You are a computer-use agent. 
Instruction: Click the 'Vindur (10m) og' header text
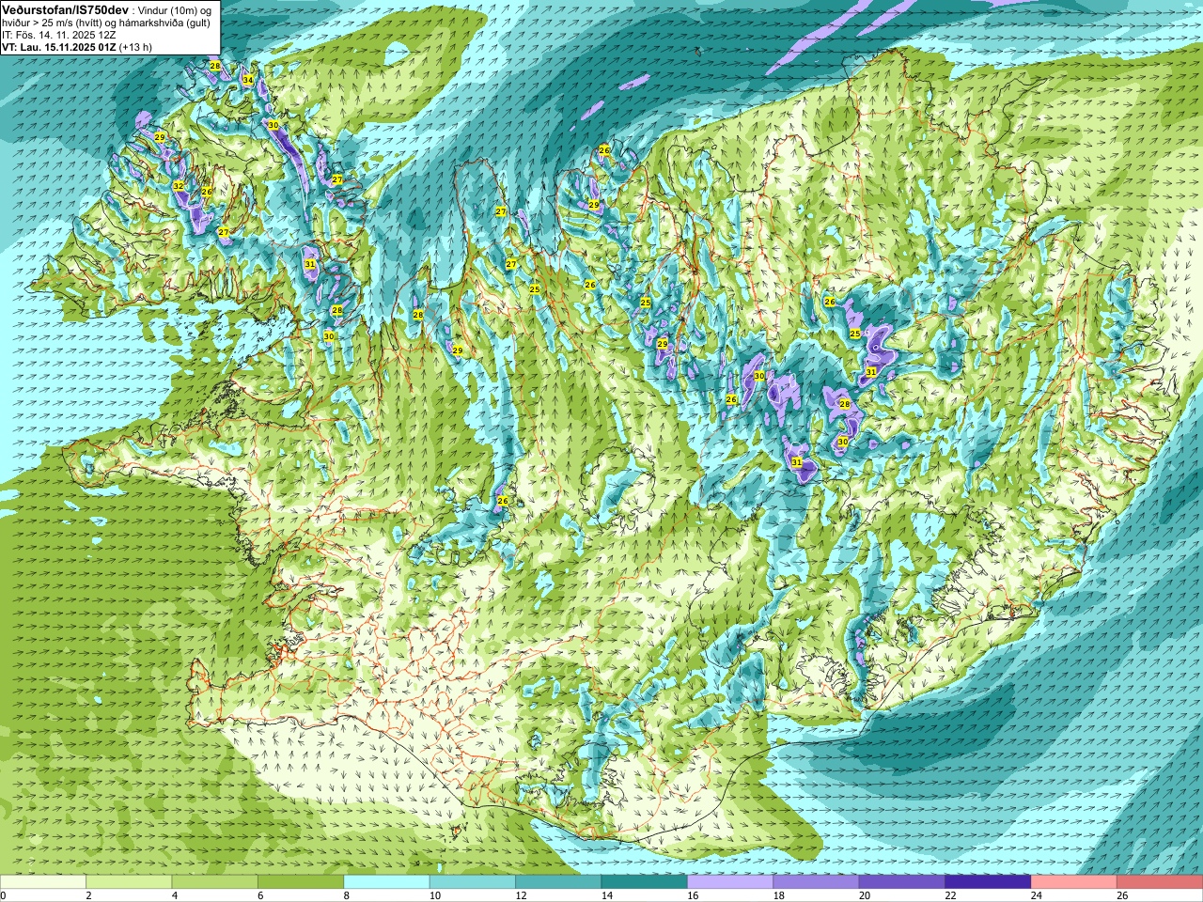(x=174, y=10)
